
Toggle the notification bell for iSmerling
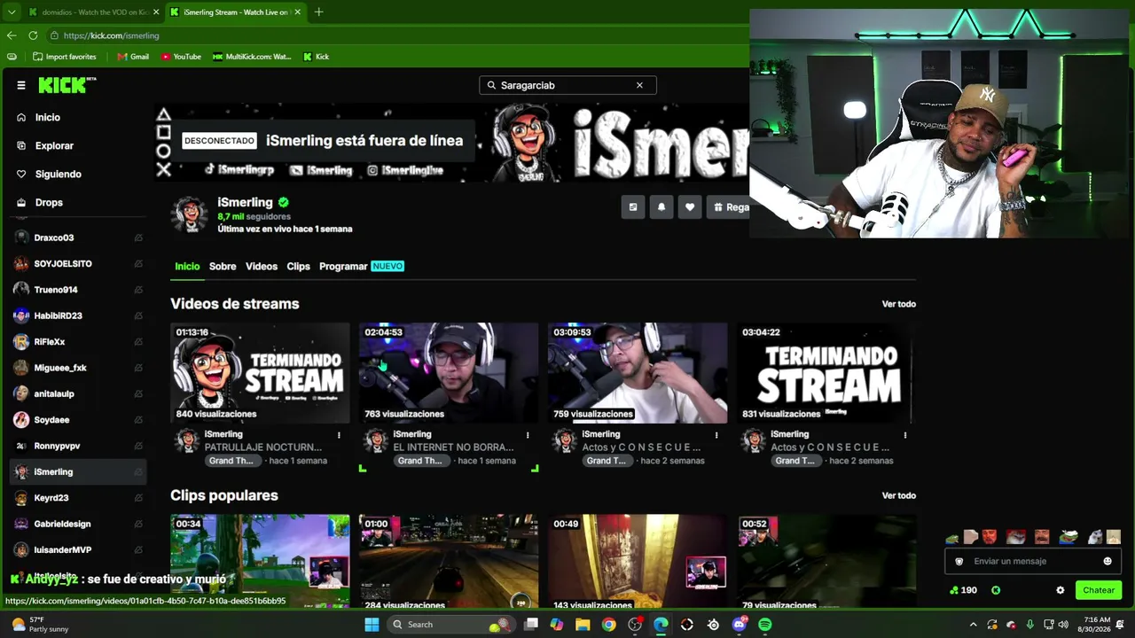pyautogui.click(x=661, y=207)
